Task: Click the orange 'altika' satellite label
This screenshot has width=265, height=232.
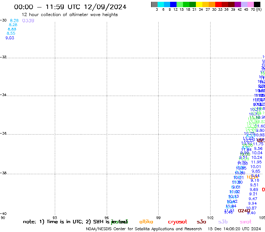Action: pos(146,222)
